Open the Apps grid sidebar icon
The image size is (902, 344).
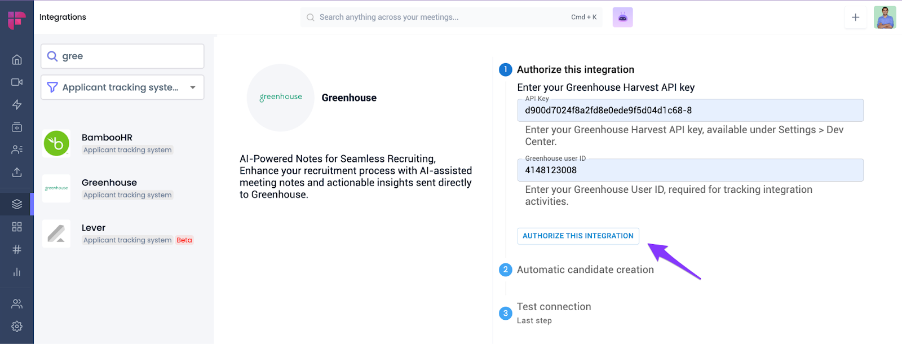pyautogui.click(x=17, y=227)
